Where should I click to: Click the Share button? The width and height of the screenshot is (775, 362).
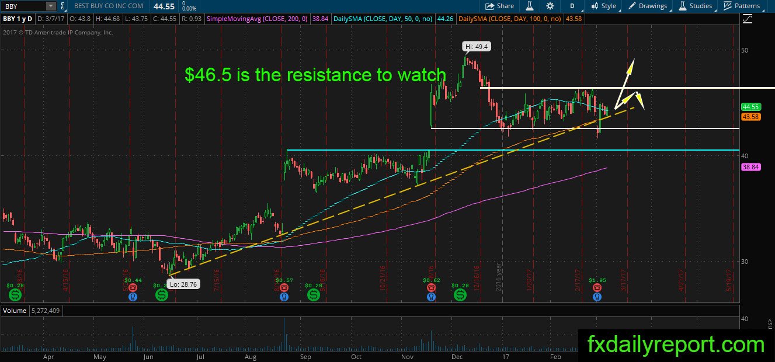(500, 6)
